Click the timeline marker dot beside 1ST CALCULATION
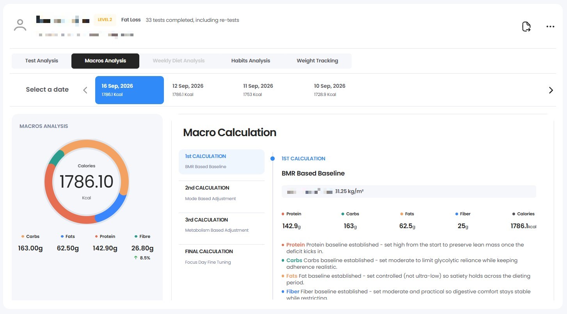The height and width of the screenshot is (314, 567). click(x=272, y=158)
